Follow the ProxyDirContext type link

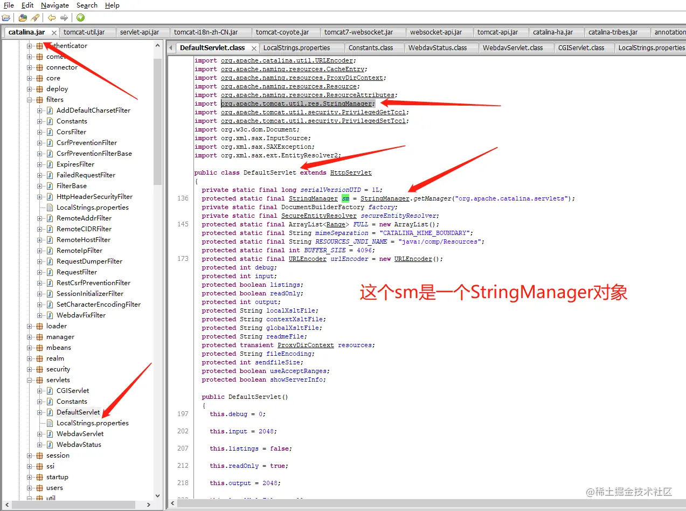306,345
